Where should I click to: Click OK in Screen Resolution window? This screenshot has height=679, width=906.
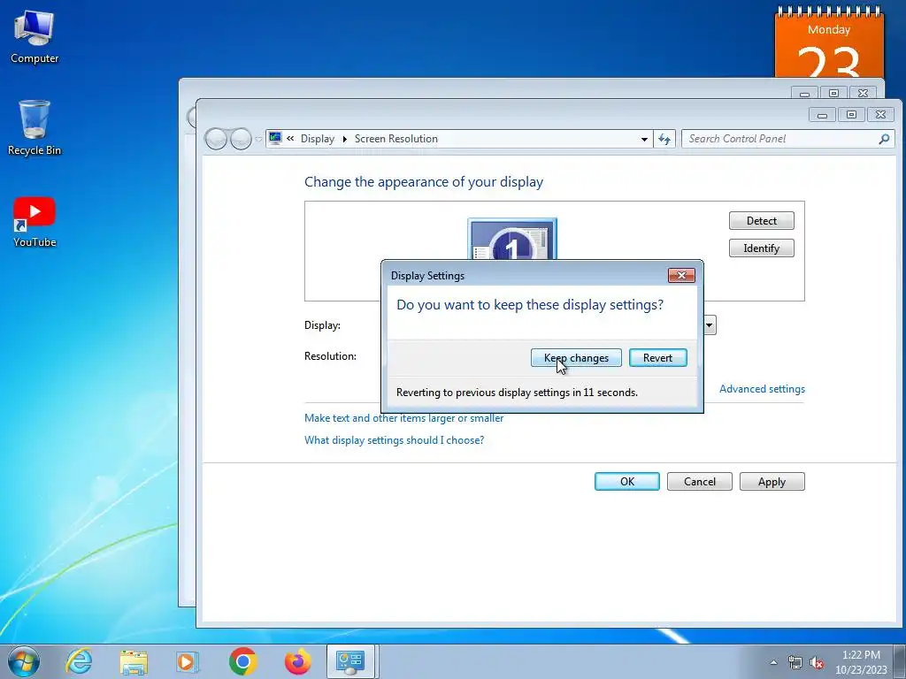(627, 482)
